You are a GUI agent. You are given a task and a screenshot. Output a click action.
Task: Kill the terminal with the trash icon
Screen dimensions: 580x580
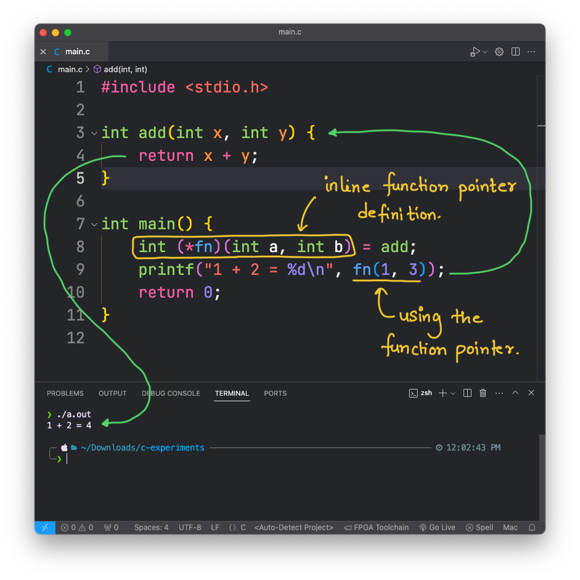pyautogui.click(x=483, y=393)
